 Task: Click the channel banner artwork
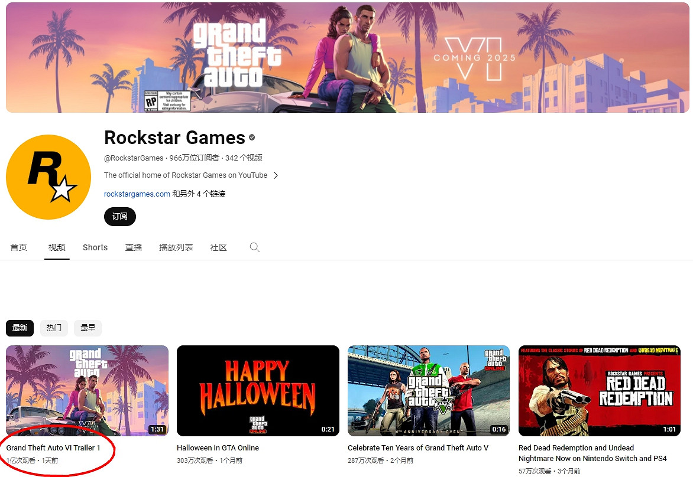346,57
